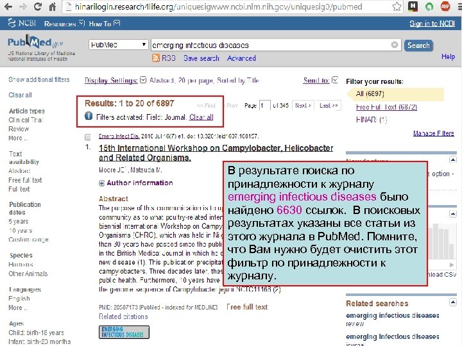Filter by Clinical Trial article type
This screenshot has height=346, width=462.
coord(25,120)
